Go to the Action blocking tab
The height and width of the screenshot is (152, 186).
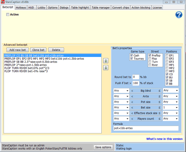pyautogui.click(x=141, y=7)
